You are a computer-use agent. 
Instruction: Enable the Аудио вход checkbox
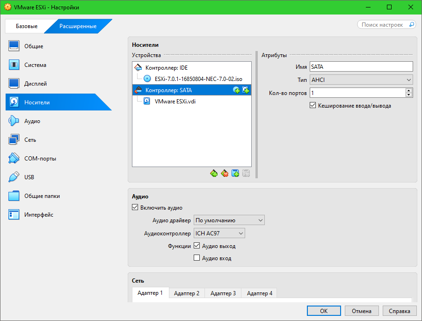(x=197, y=258)
